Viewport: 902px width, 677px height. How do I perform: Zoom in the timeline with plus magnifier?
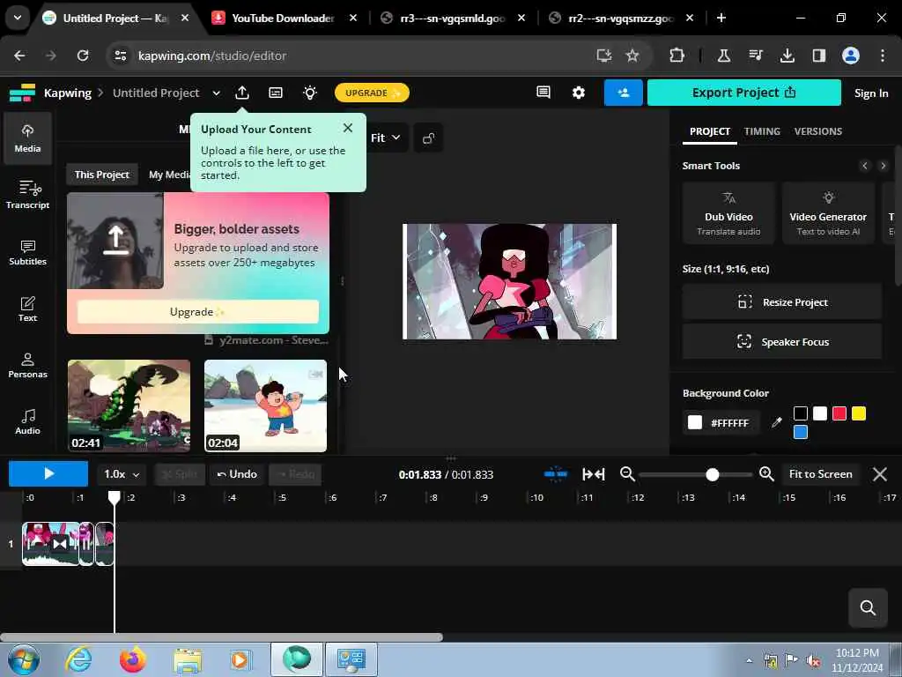click(x=766, y=473)
